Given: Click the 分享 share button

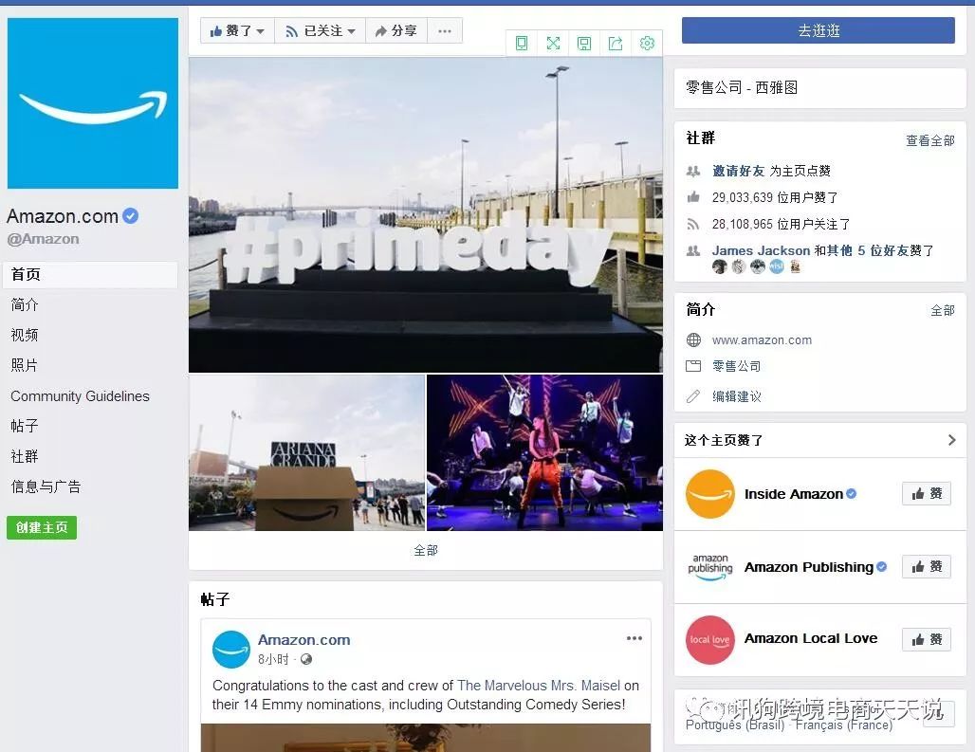Looking at the screenshot, I should click(x=396, y=30).
